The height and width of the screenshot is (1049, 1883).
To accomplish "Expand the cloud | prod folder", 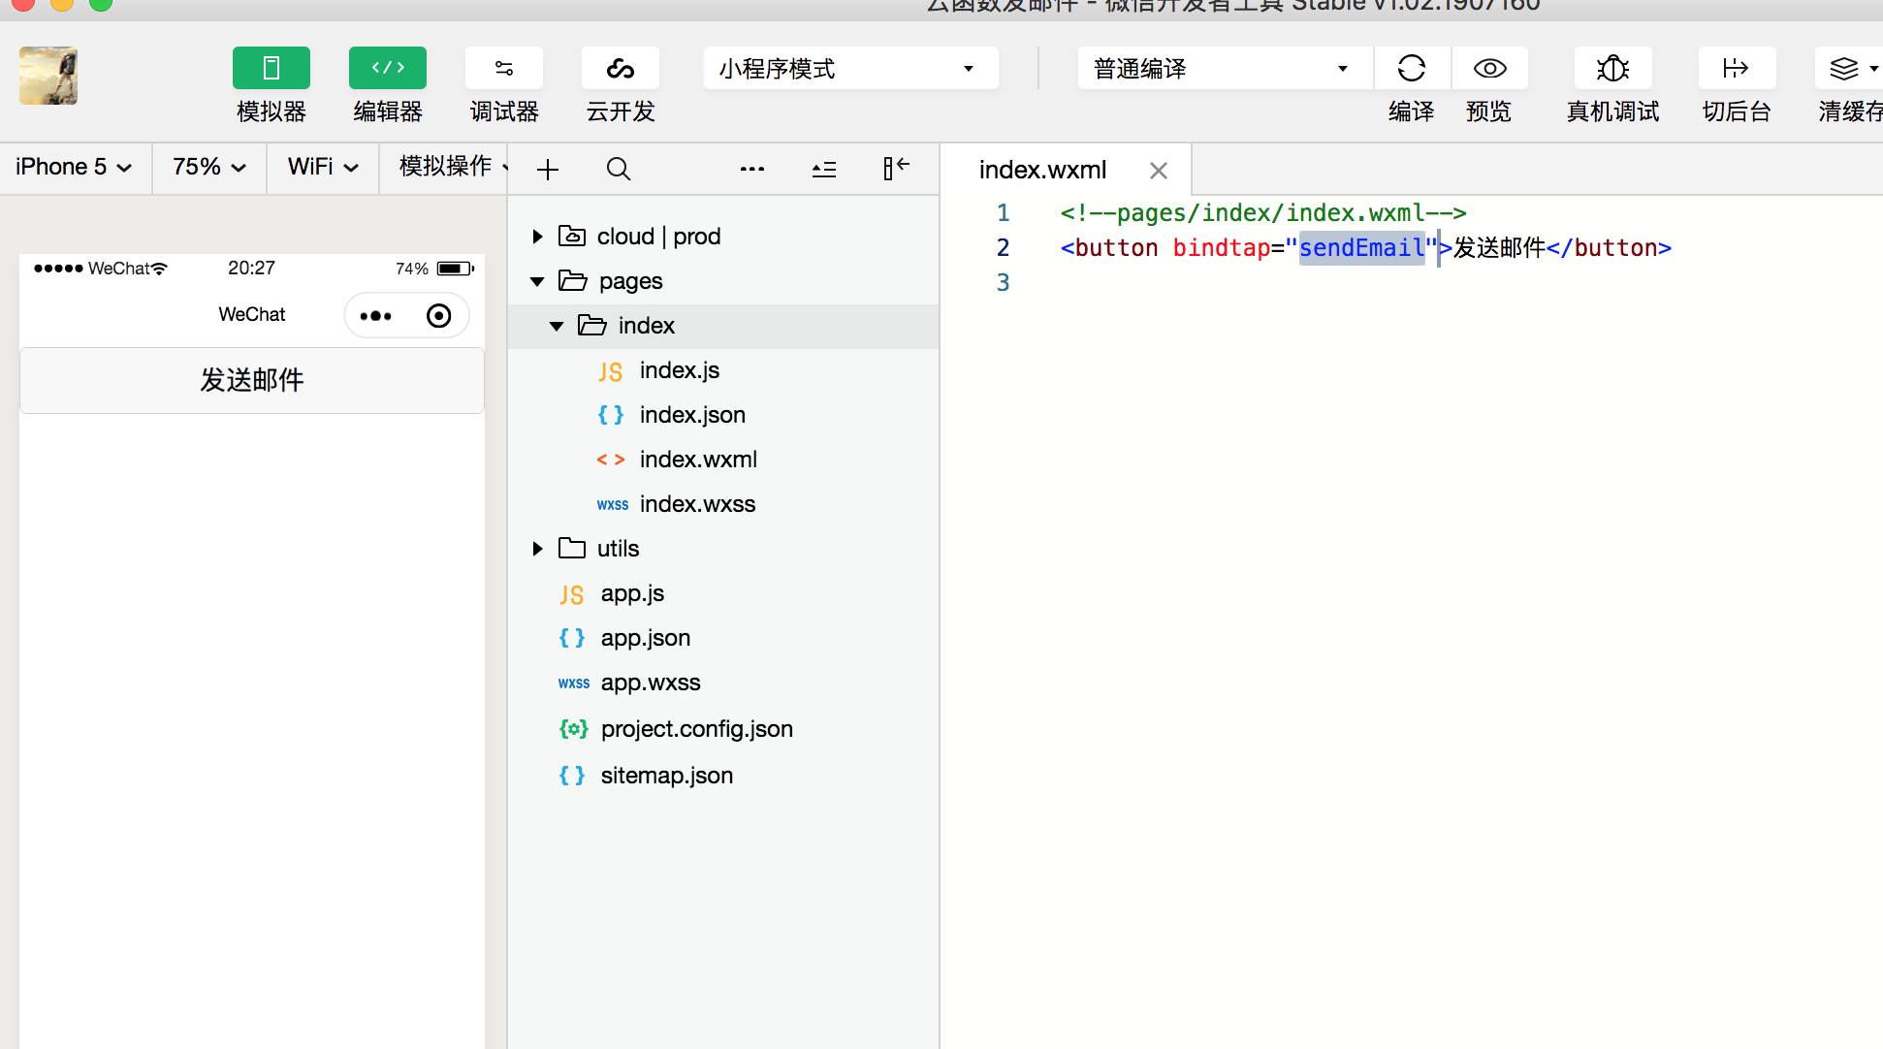I will coord(536,237).
